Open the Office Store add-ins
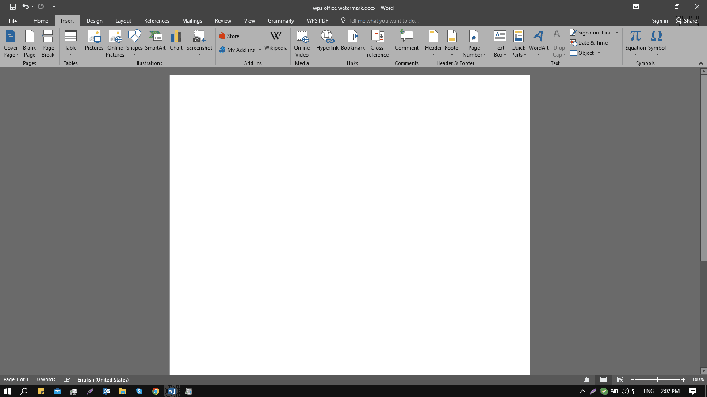Viewport: 707px width, 397px height. [x=229, y=36]
